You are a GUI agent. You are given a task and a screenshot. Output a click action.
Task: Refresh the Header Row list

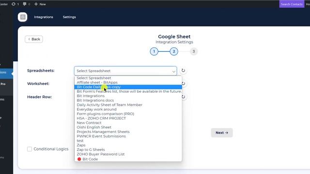click(x=184, y=97)
